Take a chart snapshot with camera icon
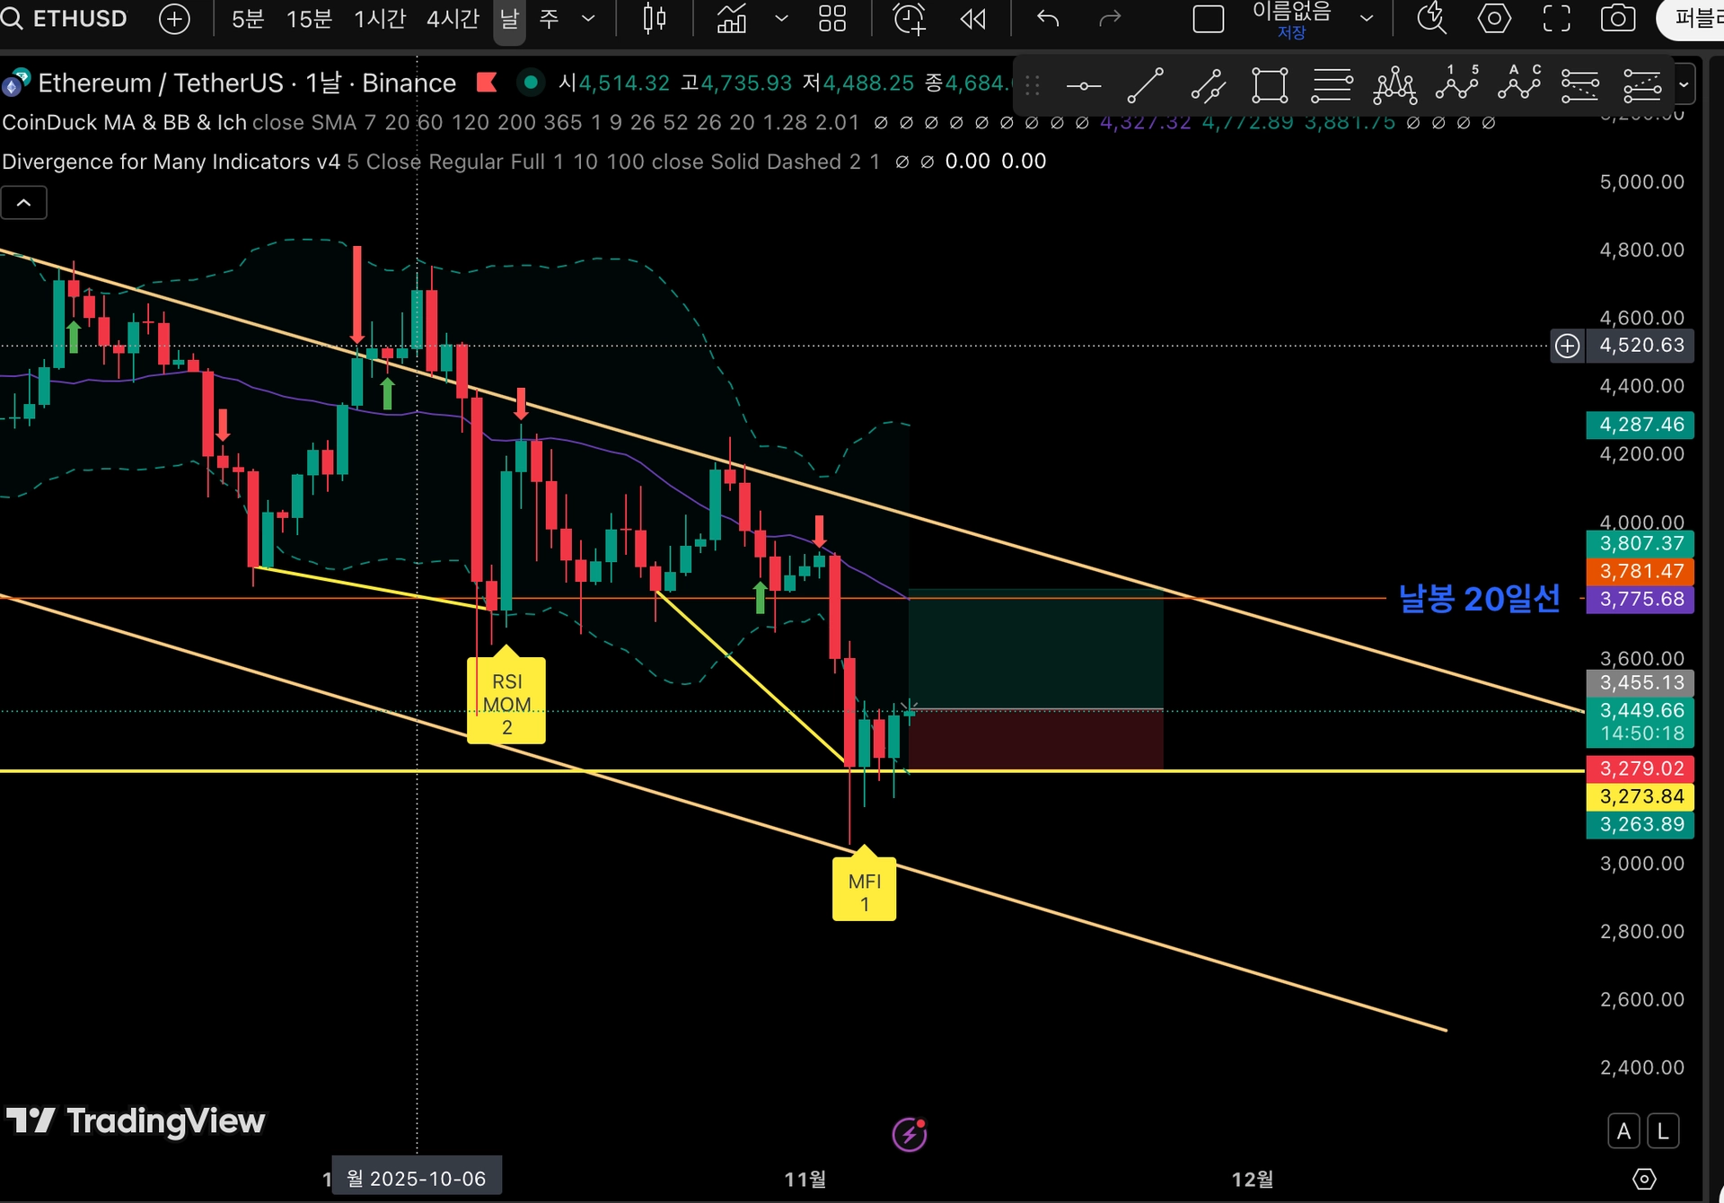This screenshot has height=1203, width=1724. point(1617,19)
